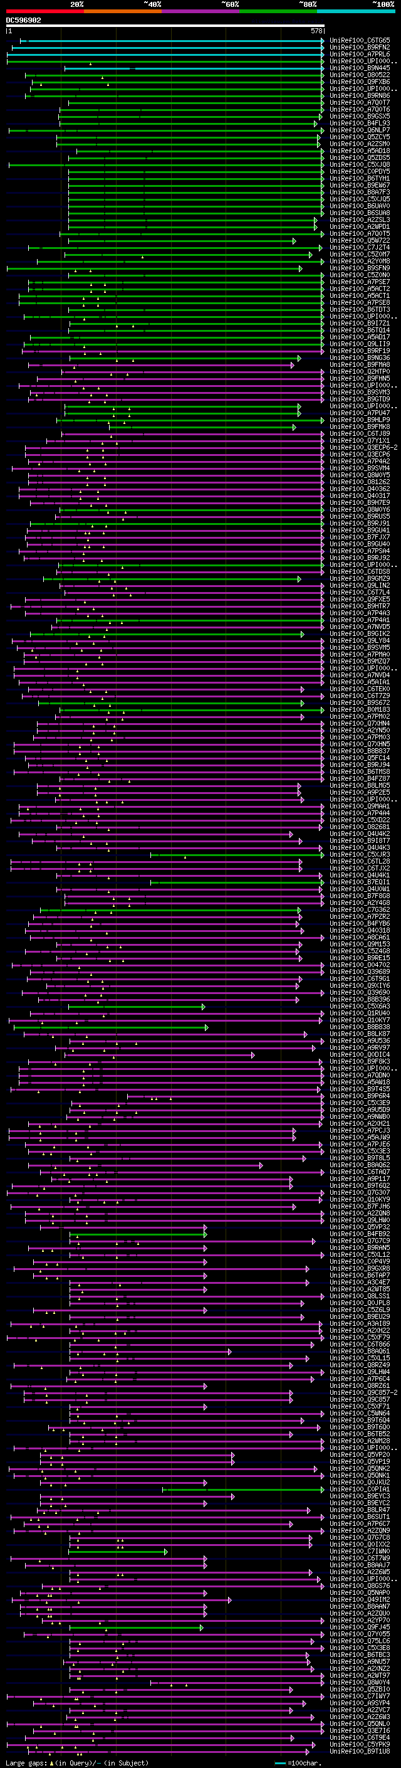The height and width of the screenshot is (1768, 401).
Task: Select label UniRef100_B9I8T7
Action: click(360, 841)
